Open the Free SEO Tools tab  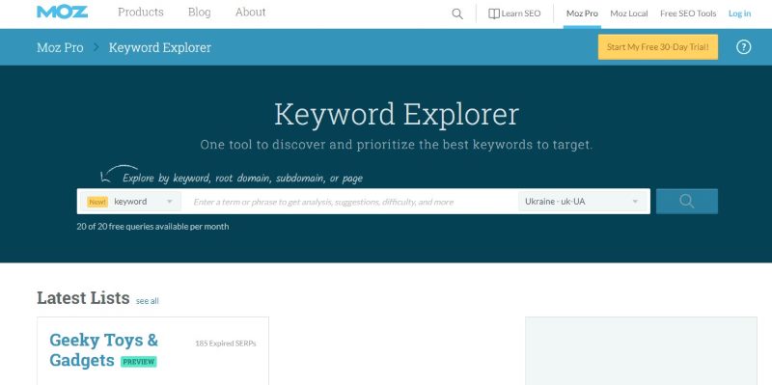click(x=688, y=14)
